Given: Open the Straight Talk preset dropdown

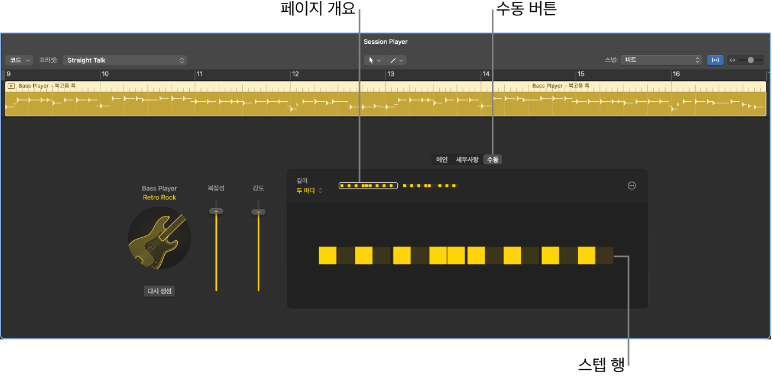Looking at the screenshot, I should coord(125,60).
